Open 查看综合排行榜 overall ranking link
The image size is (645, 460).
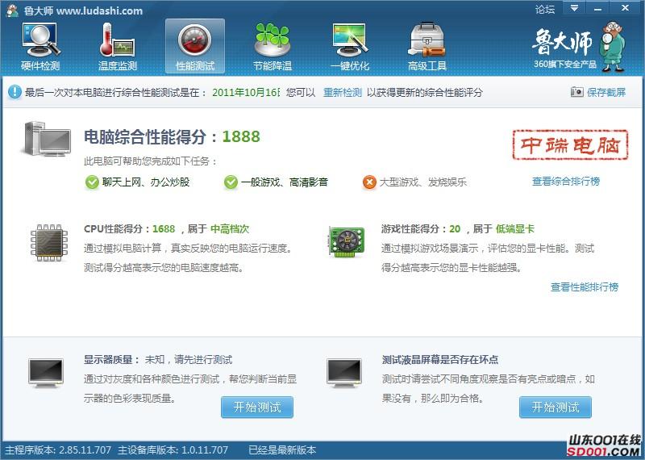click(566, 182)
